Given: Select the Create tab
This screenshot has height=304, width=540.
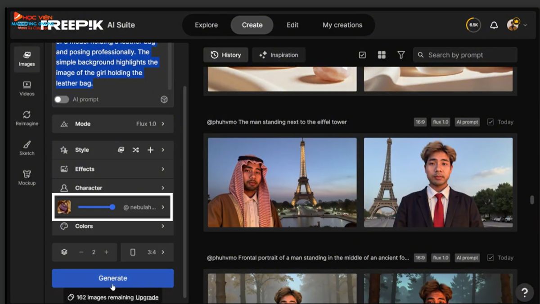Looking at the screenshot, I should (252, 25).
